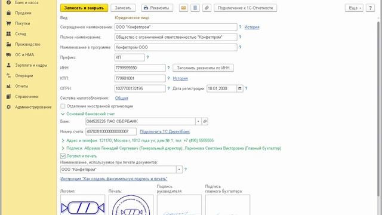Click Подключить 1С:ДиректБанк link
The height and width of the screenshot is (215, 382).
point(165,131)
